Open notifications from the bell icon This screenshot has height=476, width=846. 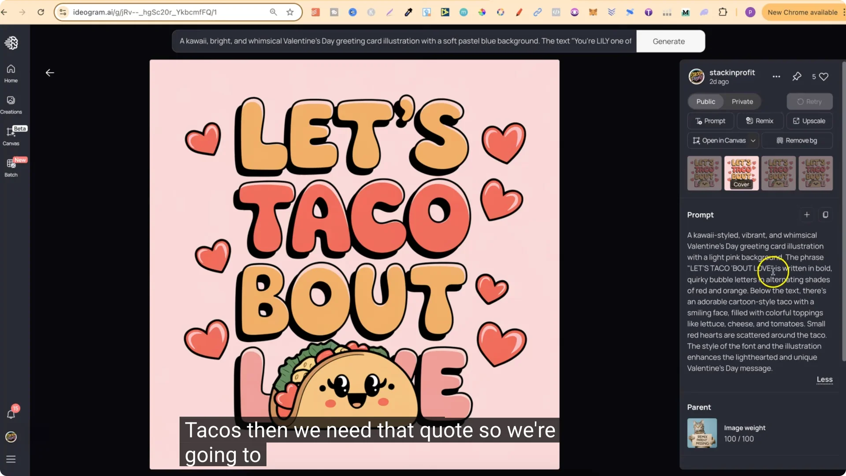[11, 413]
